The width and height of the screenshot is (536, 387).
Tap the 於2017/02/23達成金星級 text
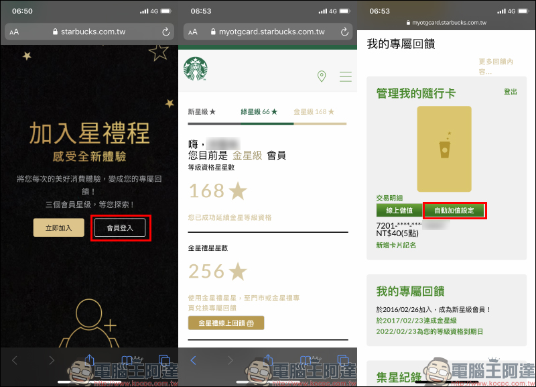tap(416, 321)
